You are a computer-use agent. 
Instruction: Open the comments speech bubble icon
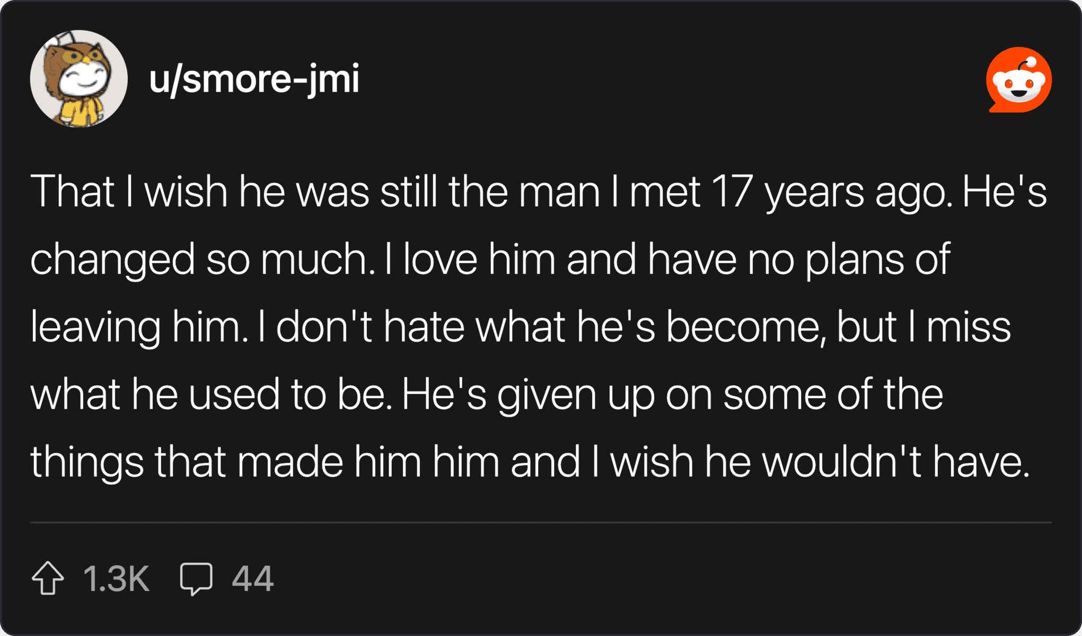196,578
